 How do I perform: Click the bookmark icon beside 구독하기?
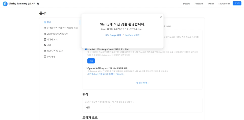45,56
